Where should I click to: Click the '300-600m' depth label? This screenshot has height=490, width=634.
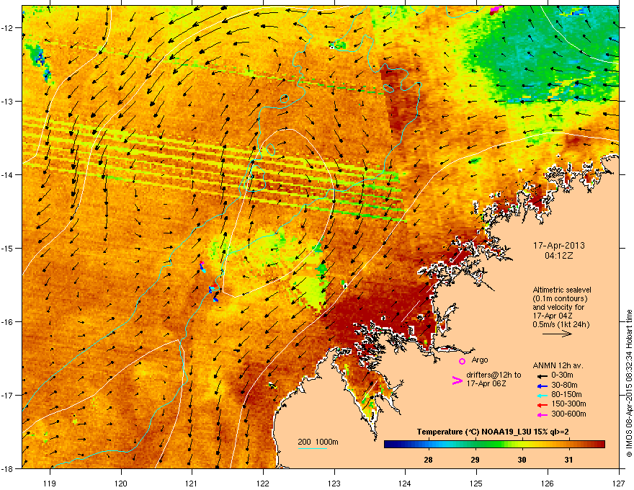pyautogui.click(x=568, y=414)
